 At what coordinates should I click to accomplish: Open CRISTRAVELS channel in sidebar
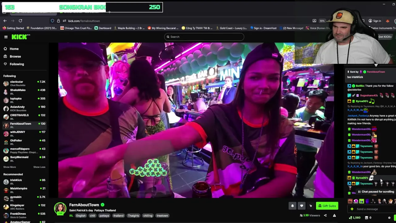(x=24, y=117)
